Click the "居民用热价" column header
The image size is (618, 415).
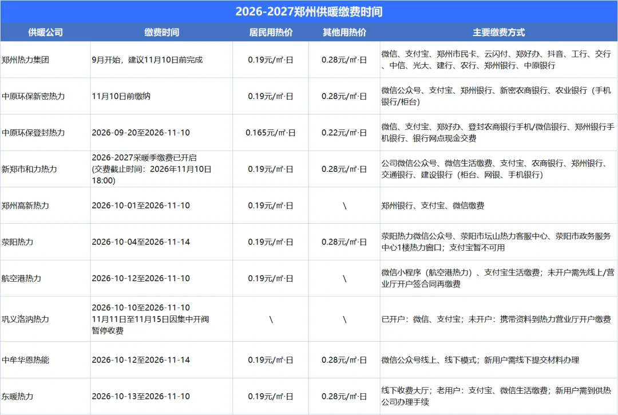tap(271, 32)
